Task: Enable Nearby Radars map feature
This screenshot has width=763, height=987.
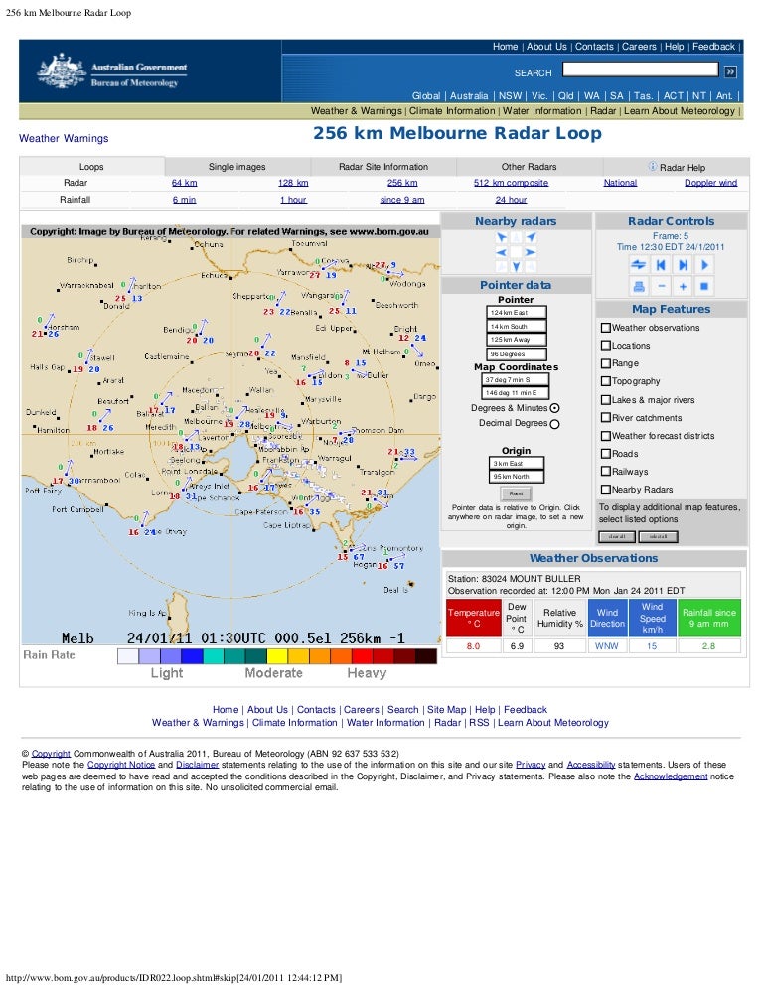Action: pos(605,490)
